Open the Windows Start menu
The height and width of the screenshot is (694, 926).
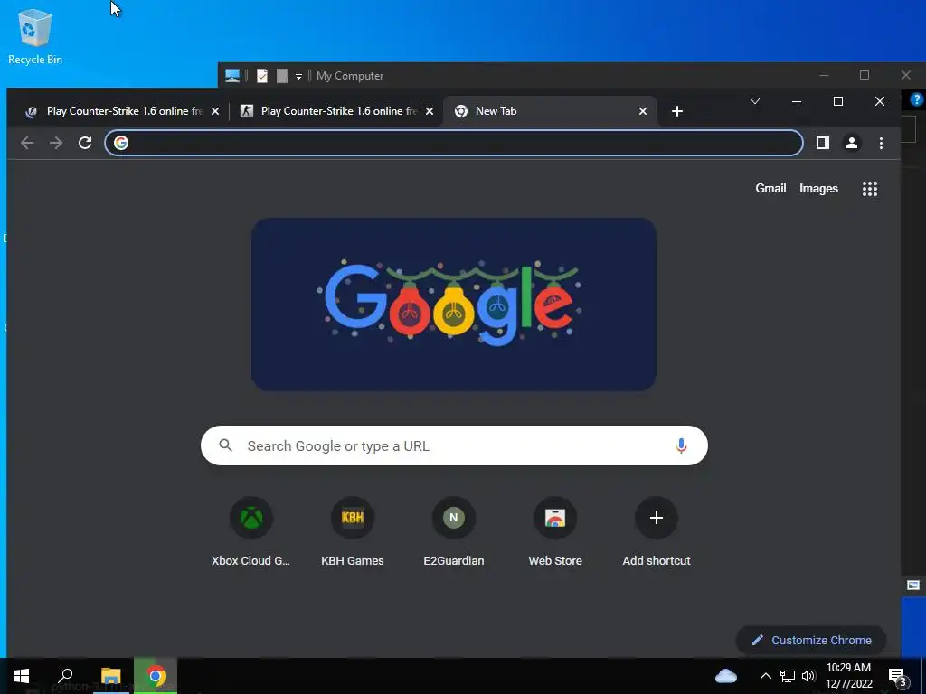click(x=22, y=676)
